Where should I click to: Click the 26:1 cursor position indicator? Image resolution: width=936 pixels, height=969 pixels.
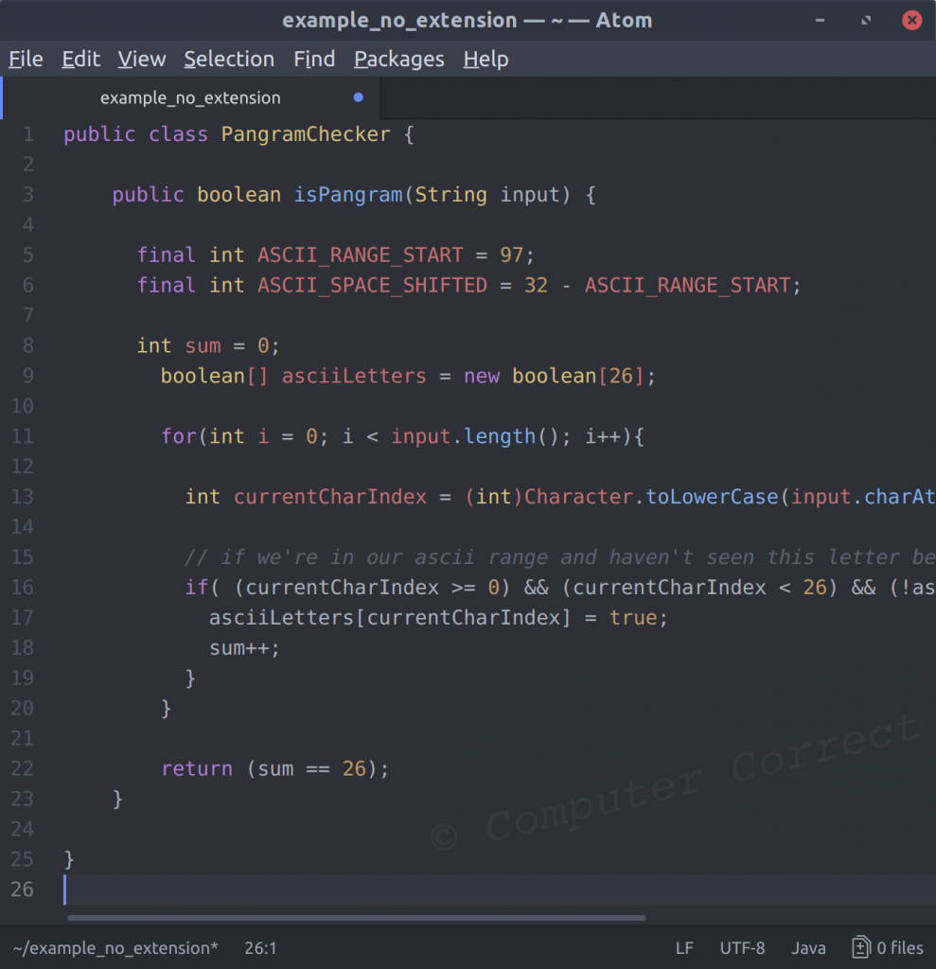[x=260, y=947]
